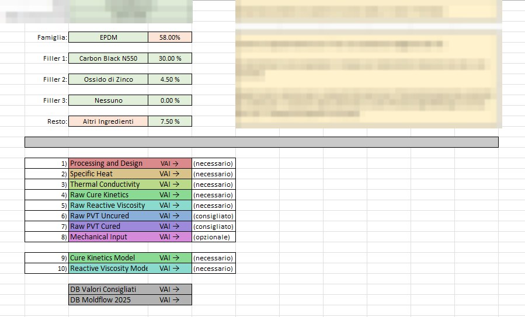The width and height of the screenshot is (525, 317).
Task: Click (necessario) beside Cure Kinetics Model
Action: point(214,258)
